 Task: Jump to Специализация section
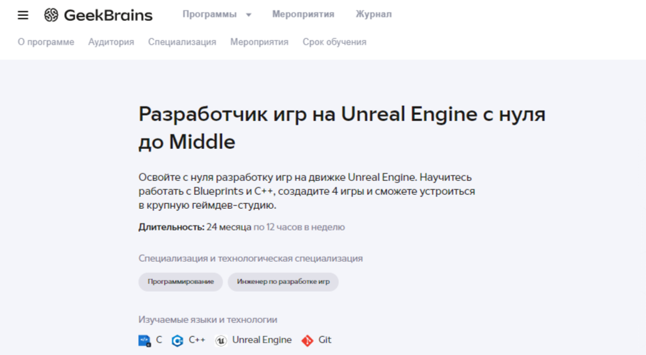(x=182, y=42)
